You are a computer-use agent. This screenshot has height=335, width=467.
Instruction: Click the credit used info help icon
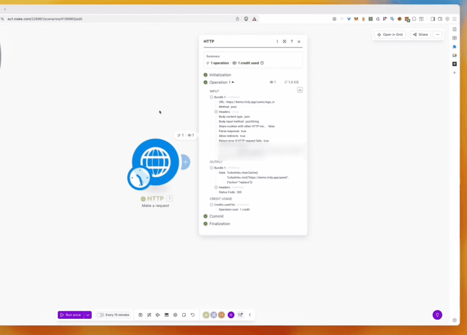click(x=262, y=63)
